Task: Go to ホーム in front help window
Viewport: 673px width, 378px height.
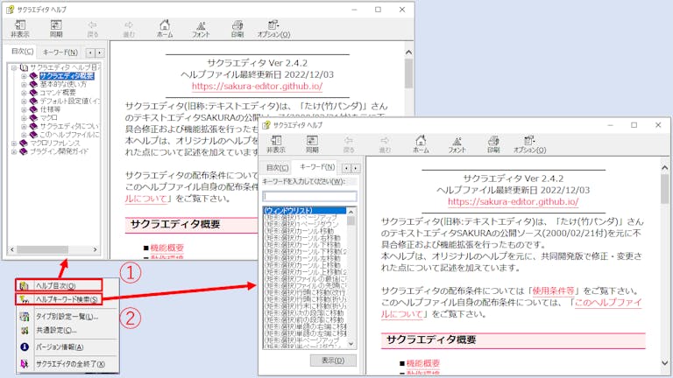Action: [421, 144]
